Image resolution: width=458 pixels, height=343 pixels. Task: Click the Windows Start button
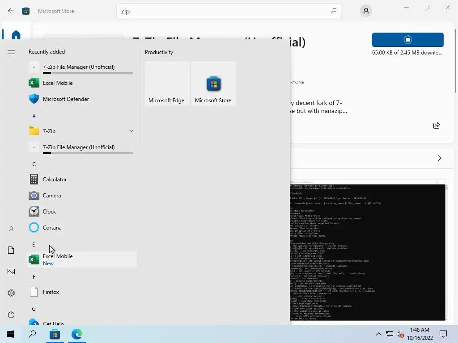point(11,334)
